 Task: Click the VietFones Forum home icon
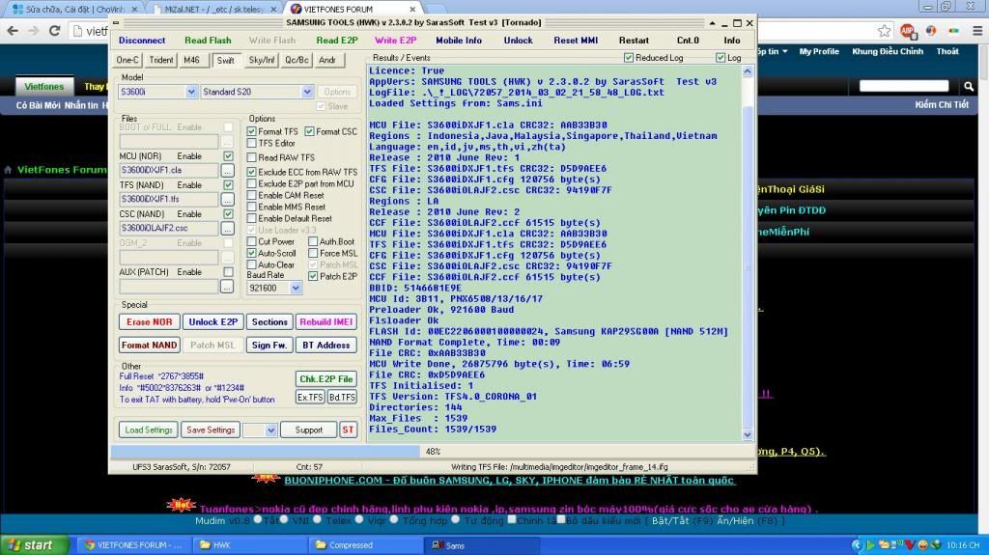tap(8, 170)
